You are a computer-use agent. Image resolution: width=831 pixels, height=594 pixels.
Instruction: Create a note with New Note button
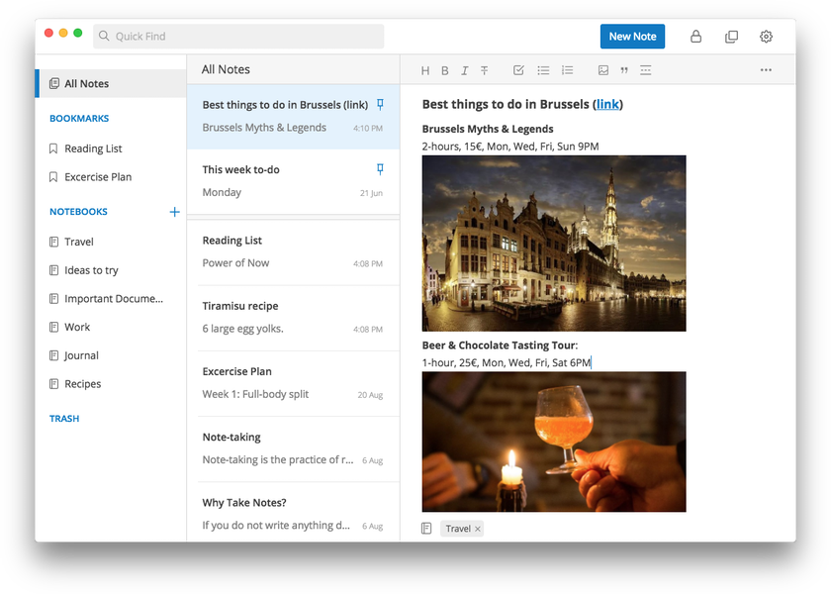[x=632, y=36]
